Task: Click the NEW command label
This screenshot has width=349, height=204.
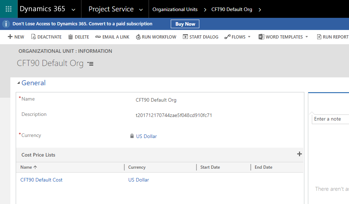Action: coord(19,37)
